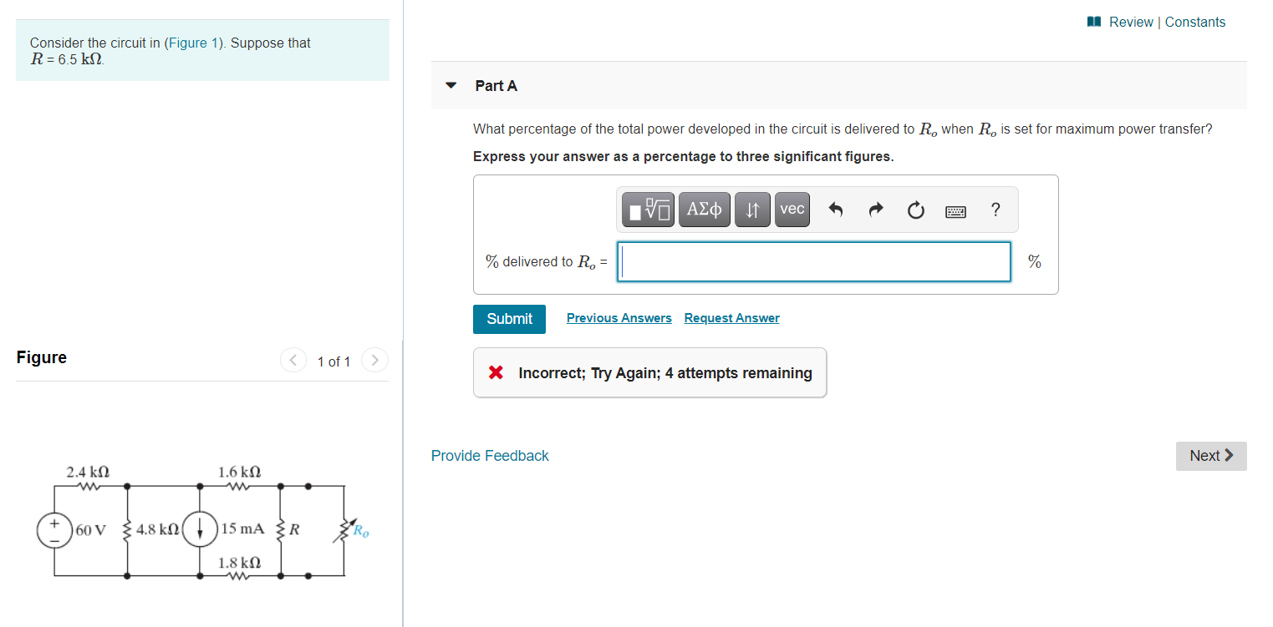This screenshot has width=1273, height=627.
Task: Open help question mark
Action: (995, 210)
